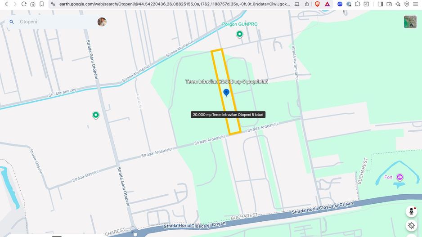Open Brave Rewards triangle icon

point(327,4)
